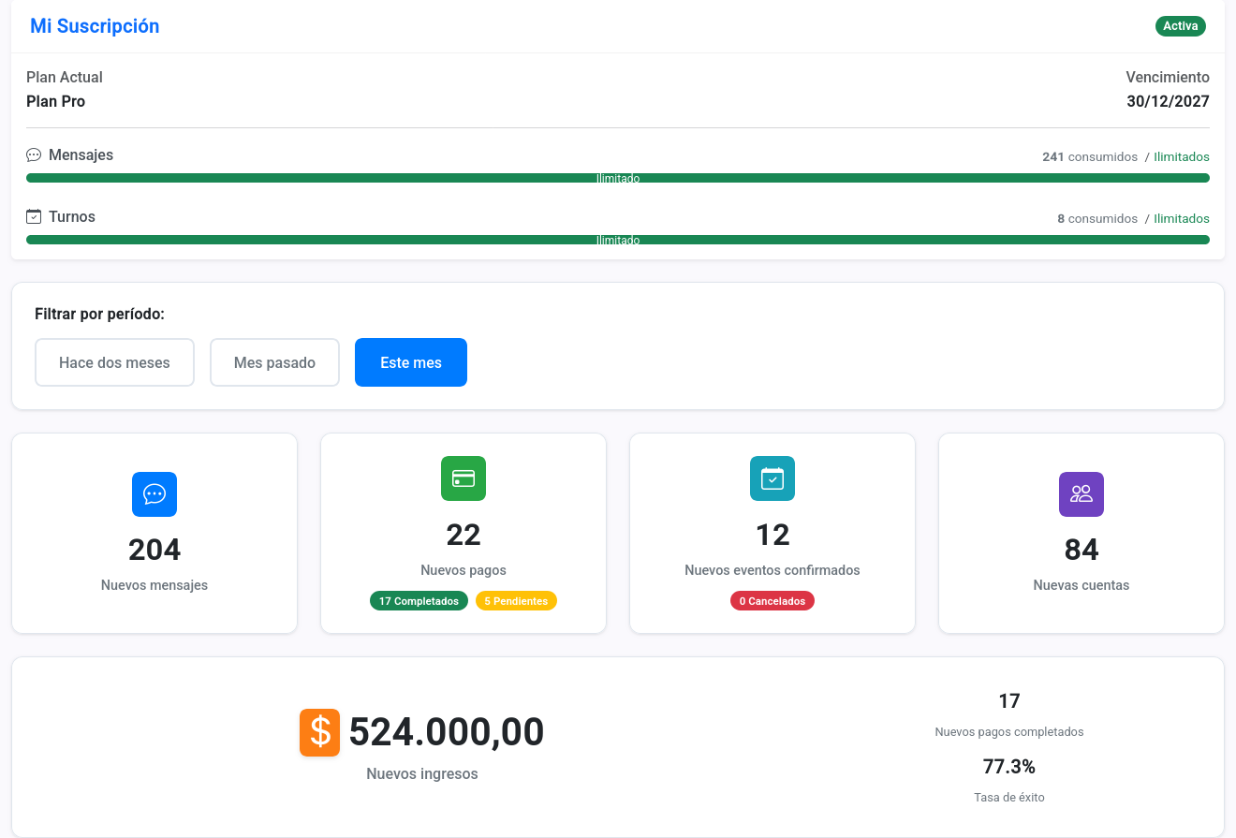Click the red 0 Cancelados badge
This screenshot has height=838, width=1236.
772,601
